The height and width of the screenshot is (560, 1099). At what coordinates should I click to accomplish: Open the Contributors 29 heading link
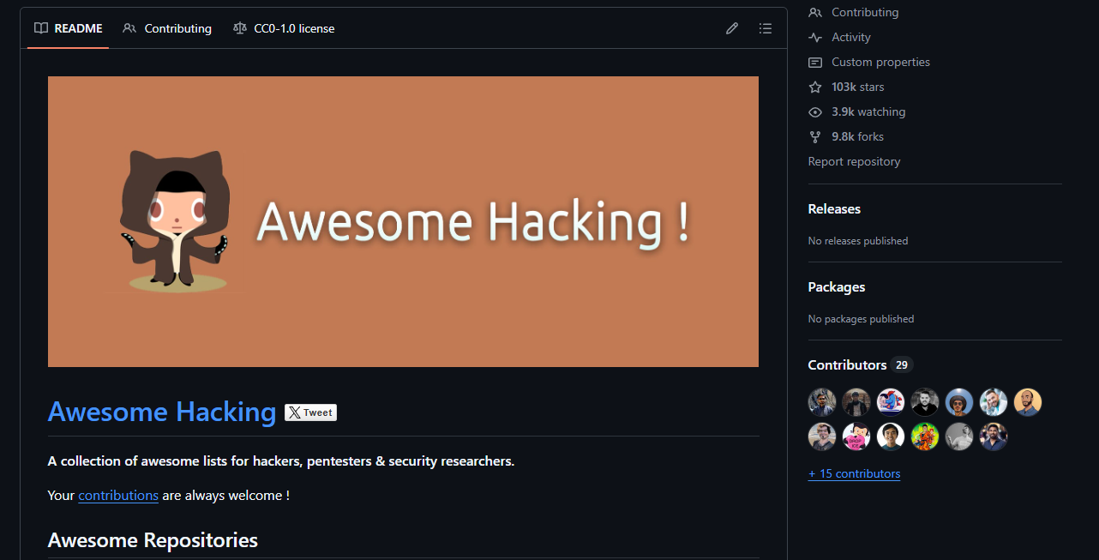click(x=861, y=365)
